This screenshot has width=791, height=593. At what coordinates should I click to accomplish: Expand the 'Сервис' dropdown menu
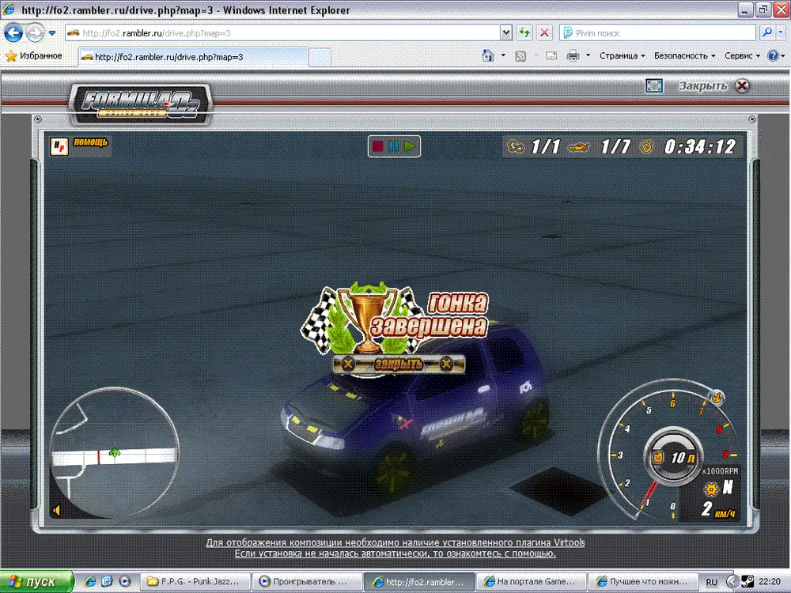pos(742,56)
